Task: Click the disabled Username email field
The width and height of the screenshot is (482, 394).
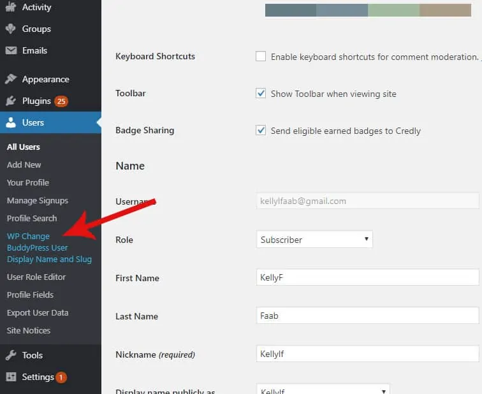Action: tap(368, 201)
